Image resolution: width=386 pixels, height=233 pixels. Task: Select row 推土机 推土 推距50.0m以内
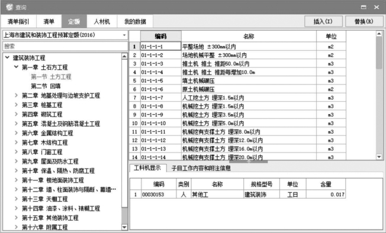237,64
